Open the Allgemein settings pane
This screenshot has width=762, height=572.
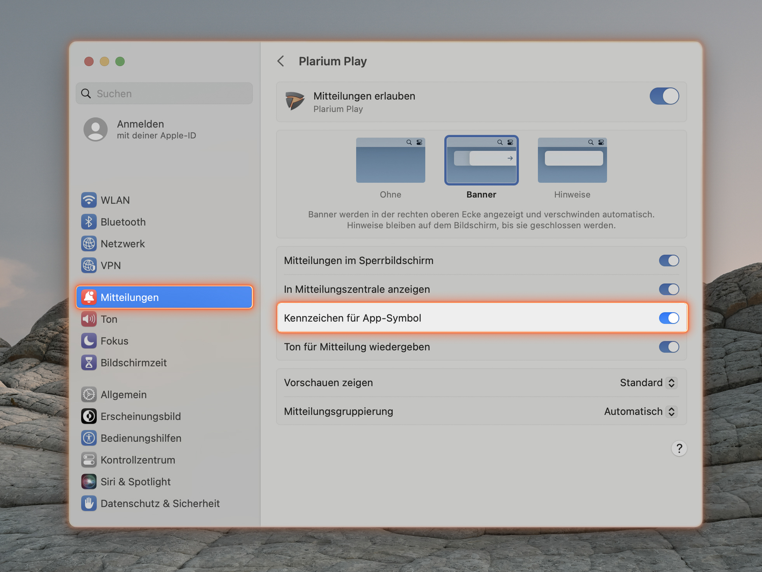[164, 394]
